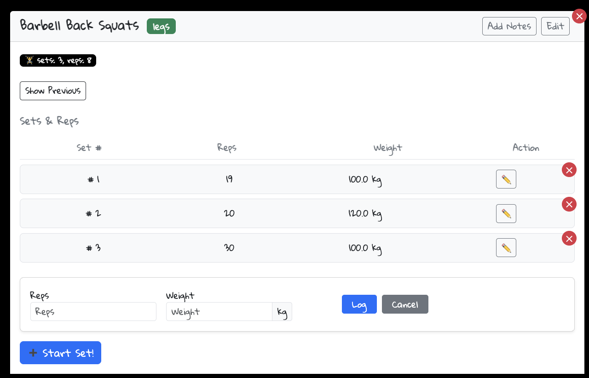Delete set #1 with its red X
Viewport: 589px width, 378px height.
coord(569,170)
